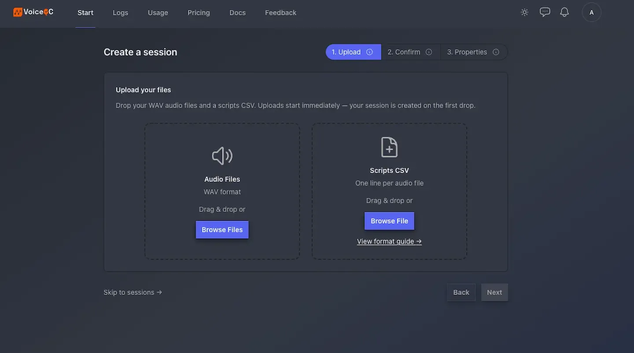Screen dimensions: 634x353
Task: Toggle the light/dark theme sun icon
Action: [x=524, y=12]
